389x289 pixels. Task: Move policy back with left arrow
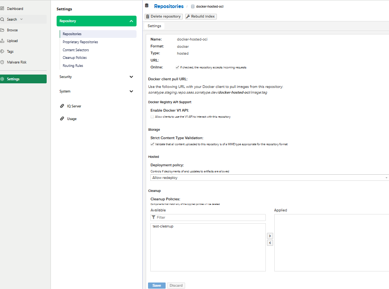270,243
